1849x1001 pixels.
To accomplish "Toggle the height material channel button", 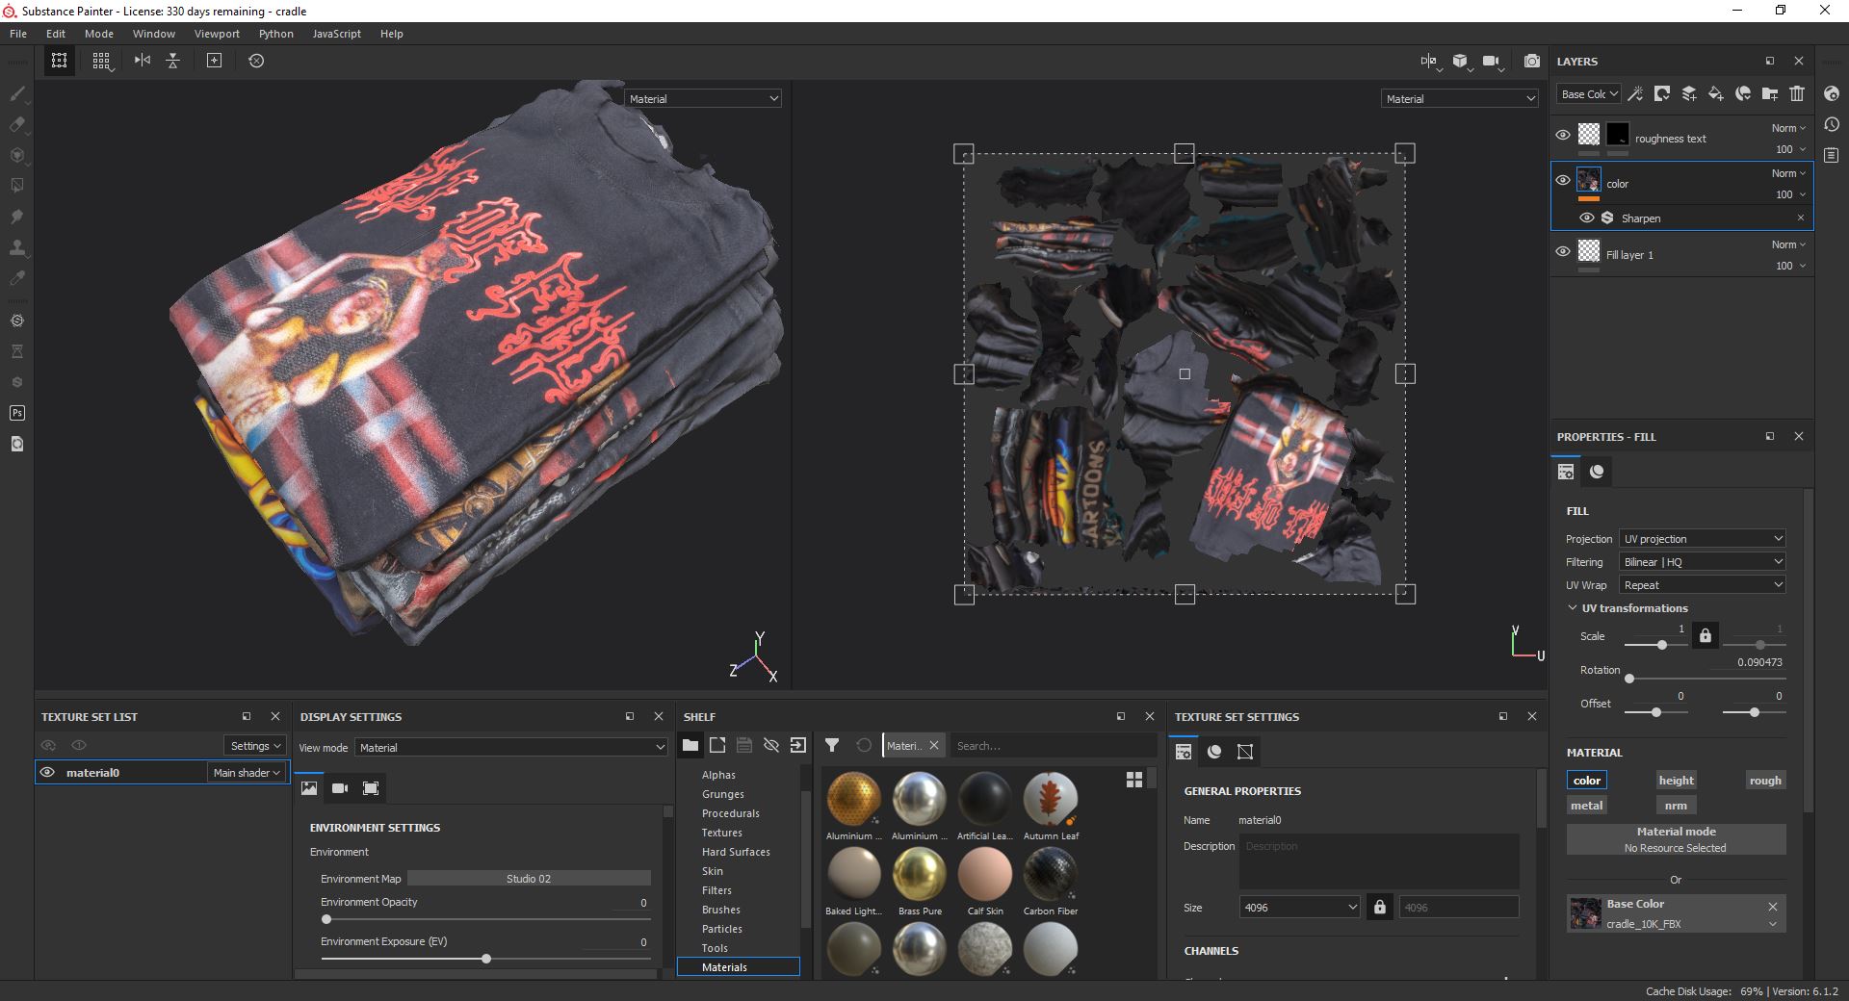I will click(1676, 781).
